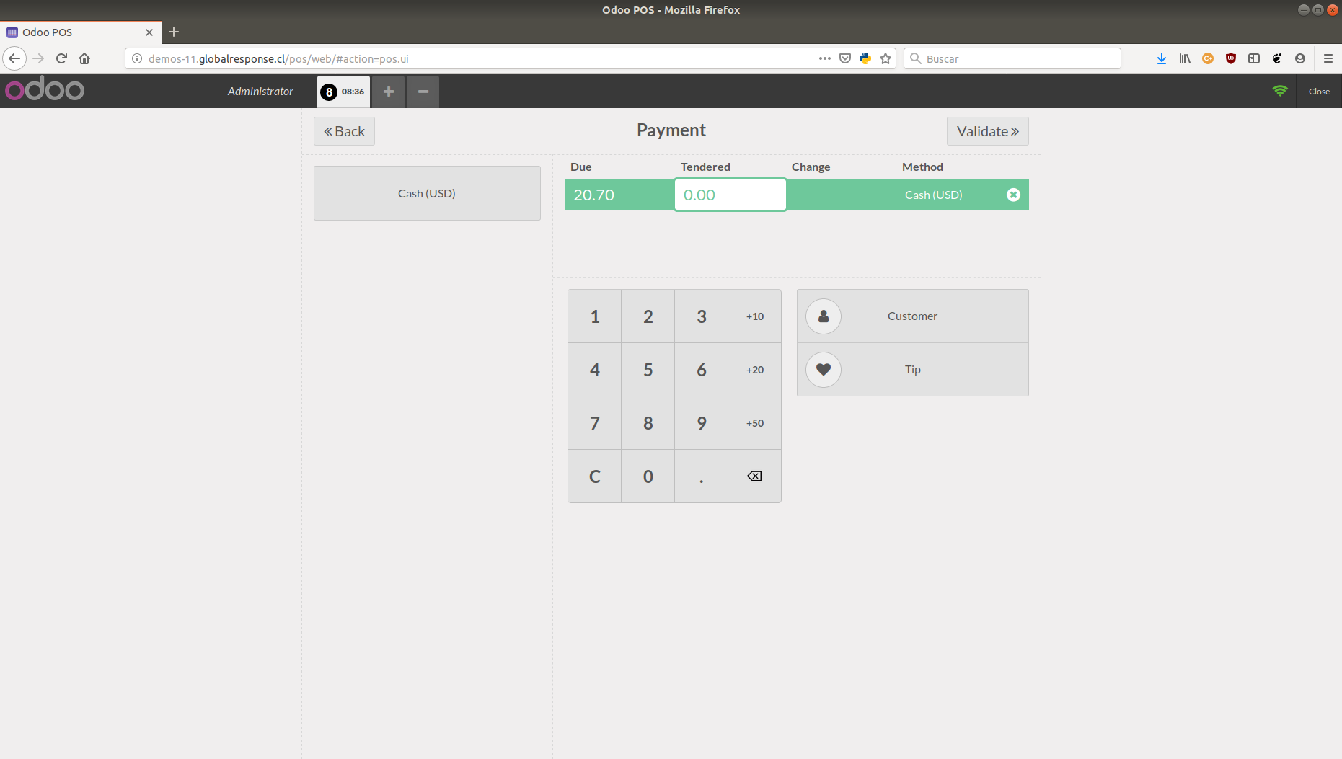Click Close in the POS top bar

coord(1318,91)
